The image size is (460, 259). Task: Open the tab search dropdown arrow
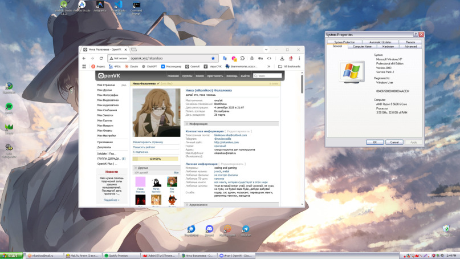[x=266, y=50]
